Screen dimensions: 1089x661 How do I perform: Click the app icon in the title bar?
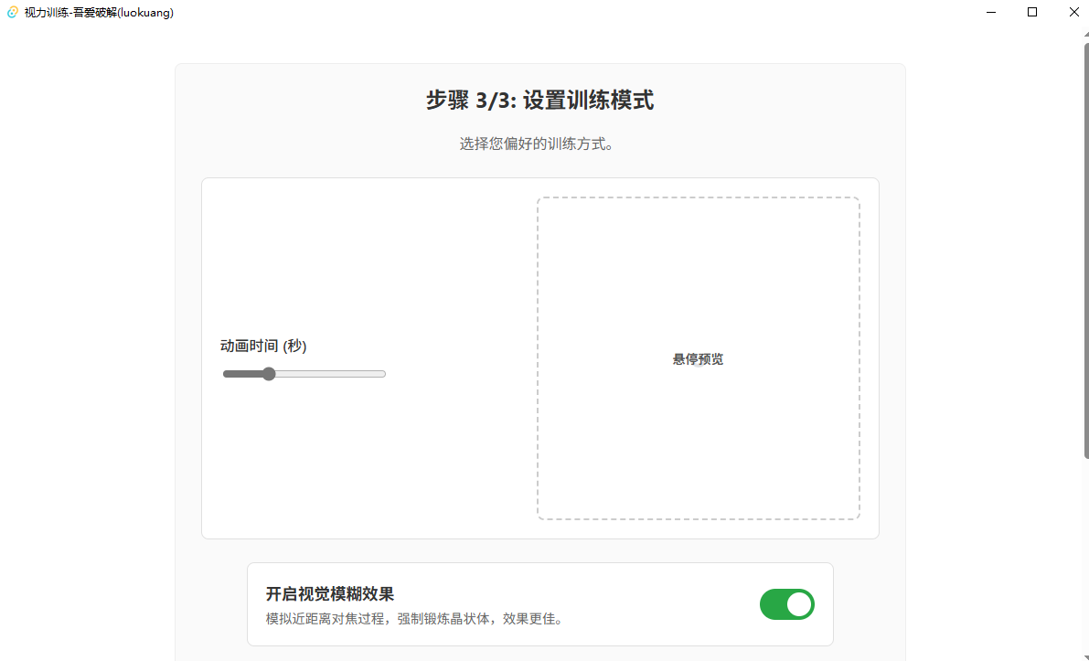coord(13,13)
